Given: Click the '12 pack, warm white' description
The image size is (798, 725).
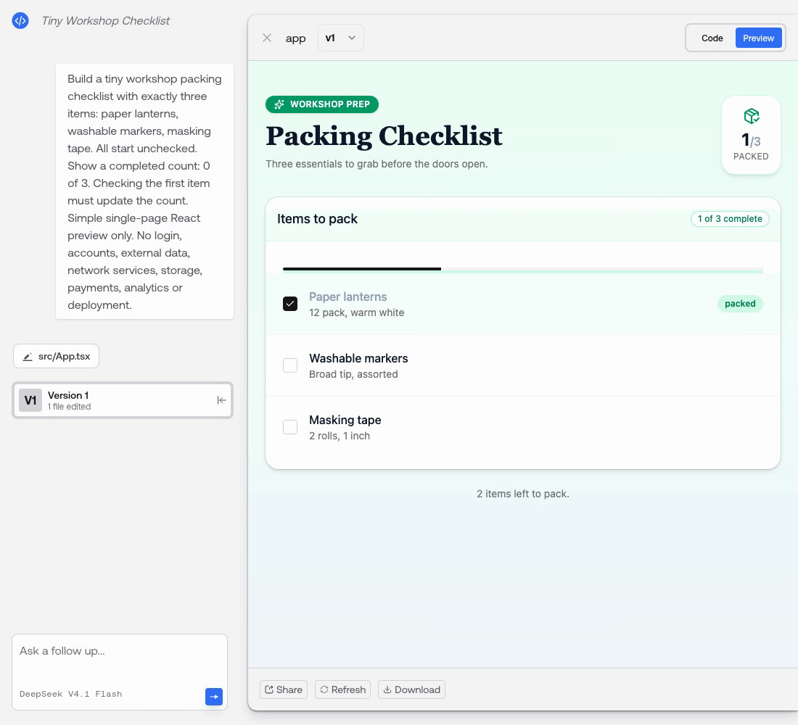Looking at the screenshot, I should [x=356, y=312].
